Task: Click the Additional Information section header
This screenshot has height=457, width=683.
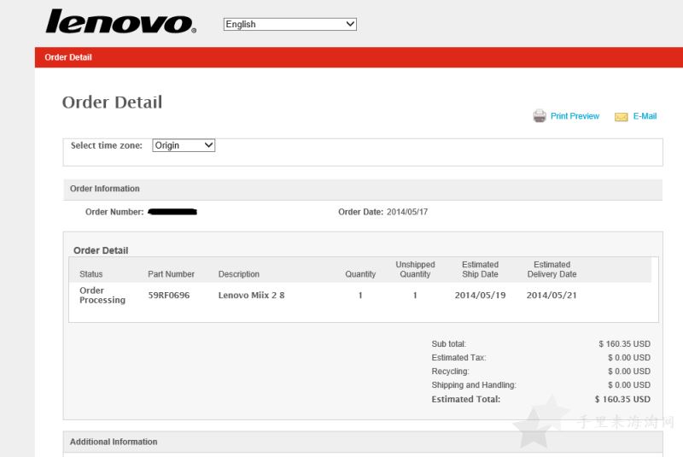Action: [x=363, y=442]
